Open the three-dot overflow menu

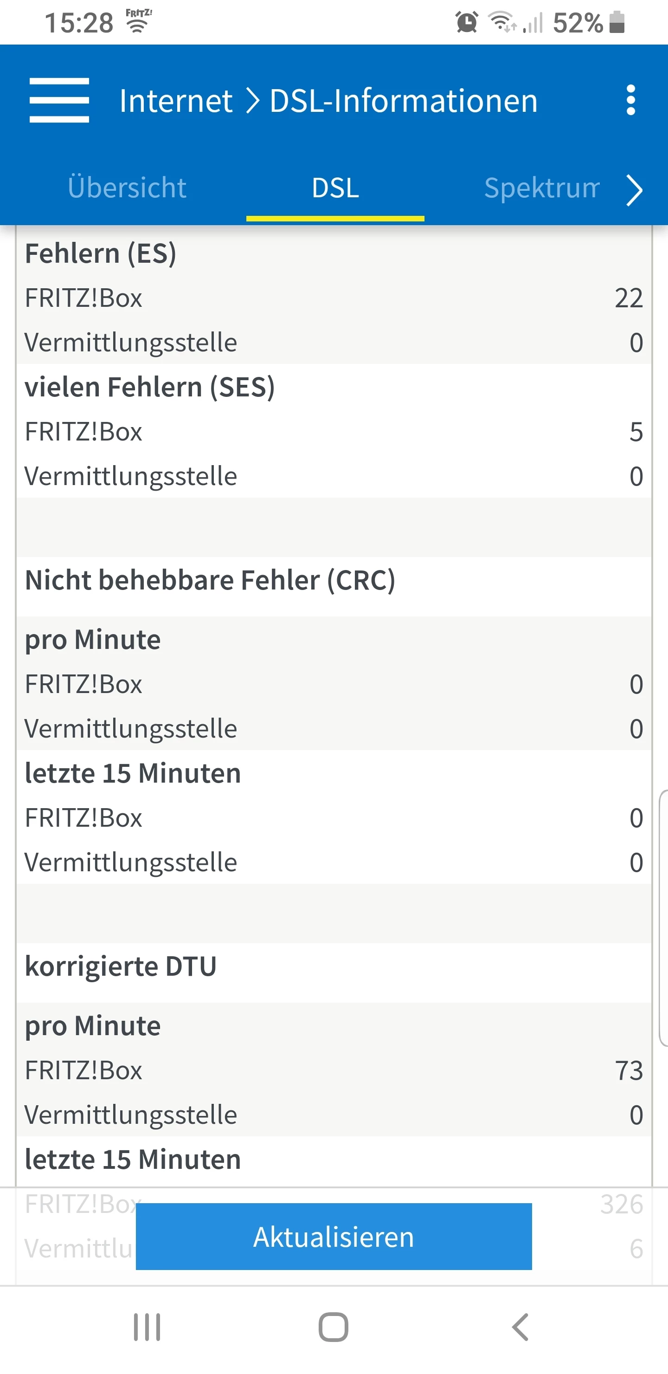[x=631, y=100]
